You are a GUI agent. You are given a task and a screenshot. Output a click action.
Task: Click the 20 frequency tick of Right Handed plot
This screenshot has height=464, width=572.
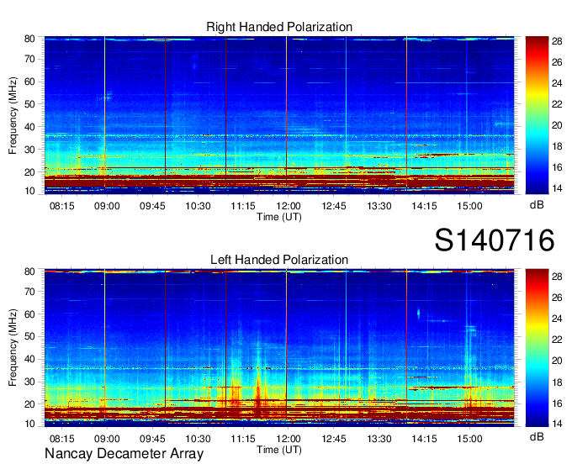pos(29,172)
